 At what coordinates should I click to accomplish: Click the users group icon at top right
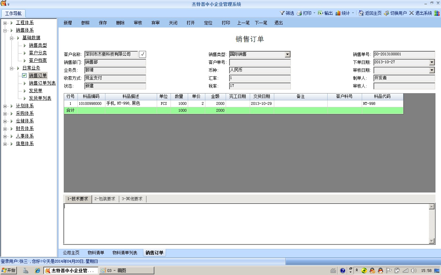click(x=437, y=13)
